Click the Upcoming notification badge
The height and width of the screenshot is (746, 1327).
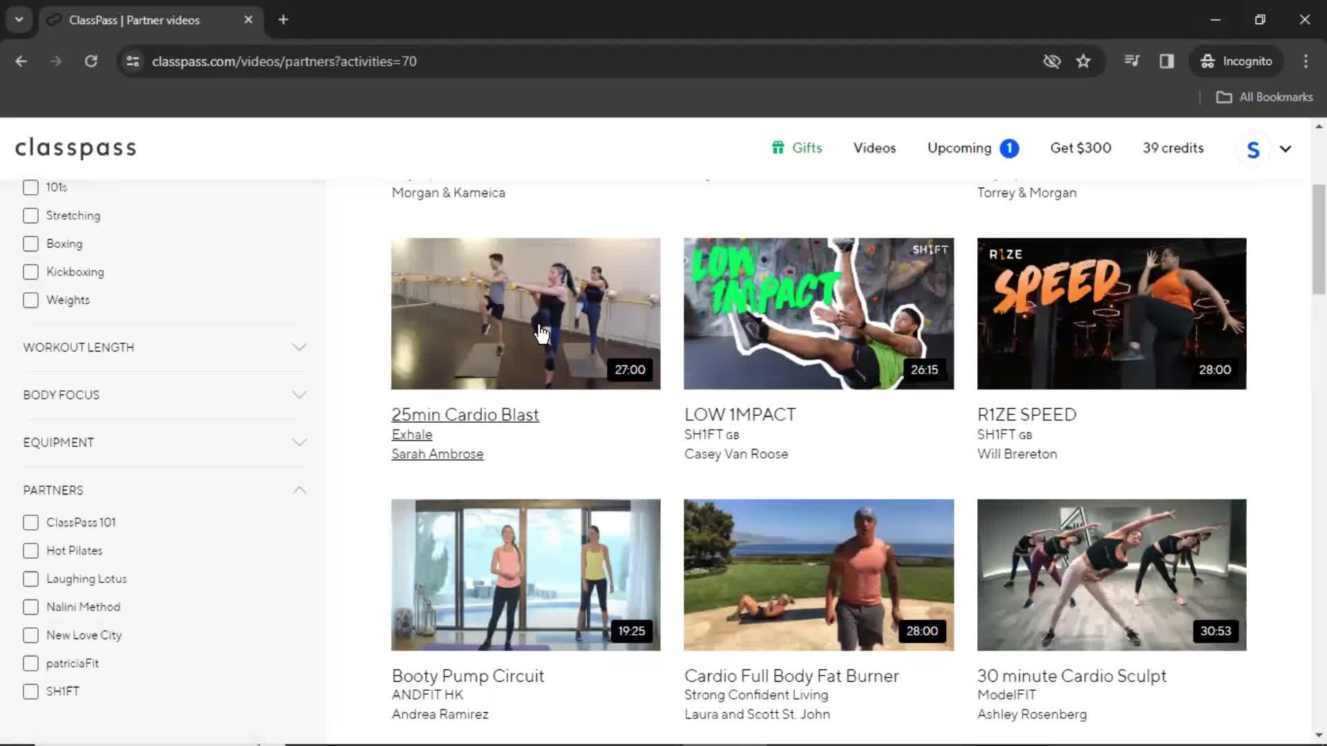1009,149
